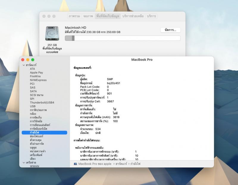Select the พื้นที่จัดเก็บข้อมูล tab

click(x=108, y=16)
